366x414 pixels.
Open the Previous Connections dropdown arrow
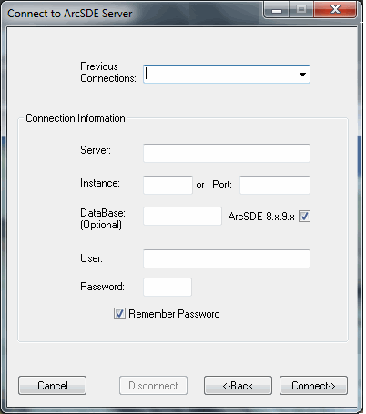(302, 75)
